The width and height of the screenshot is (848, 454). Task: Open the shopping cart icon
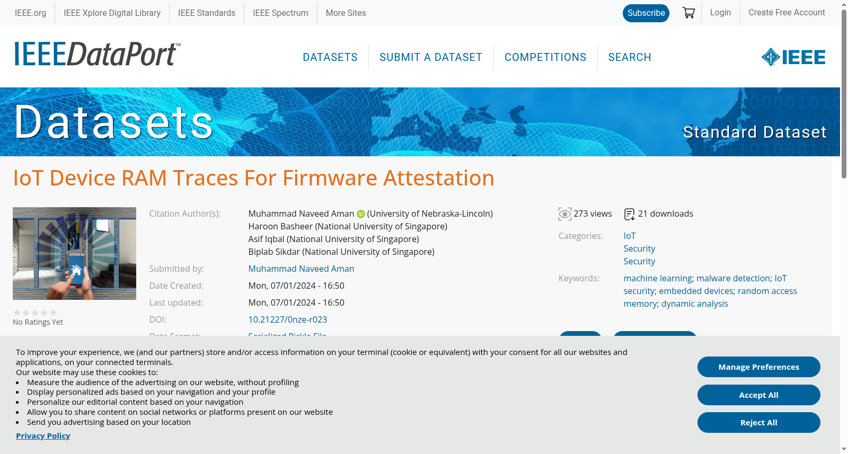pos(688,13)
